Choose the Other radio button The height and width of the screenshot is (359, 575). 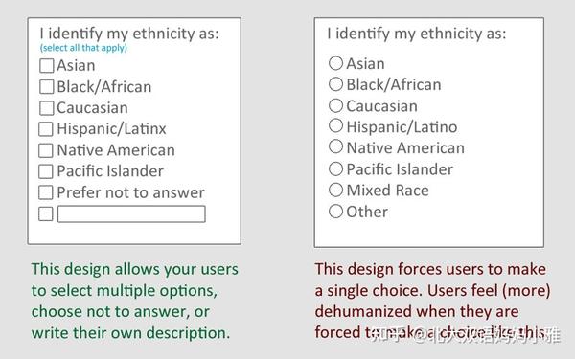pyautogui.click(x=335, y=211)
